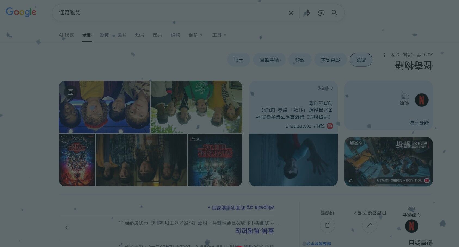Viewport: 459px width, 247px height.
Task: Open the three-dot options beside 2016年·恐怖·5季
Action: tap(384, 55)
